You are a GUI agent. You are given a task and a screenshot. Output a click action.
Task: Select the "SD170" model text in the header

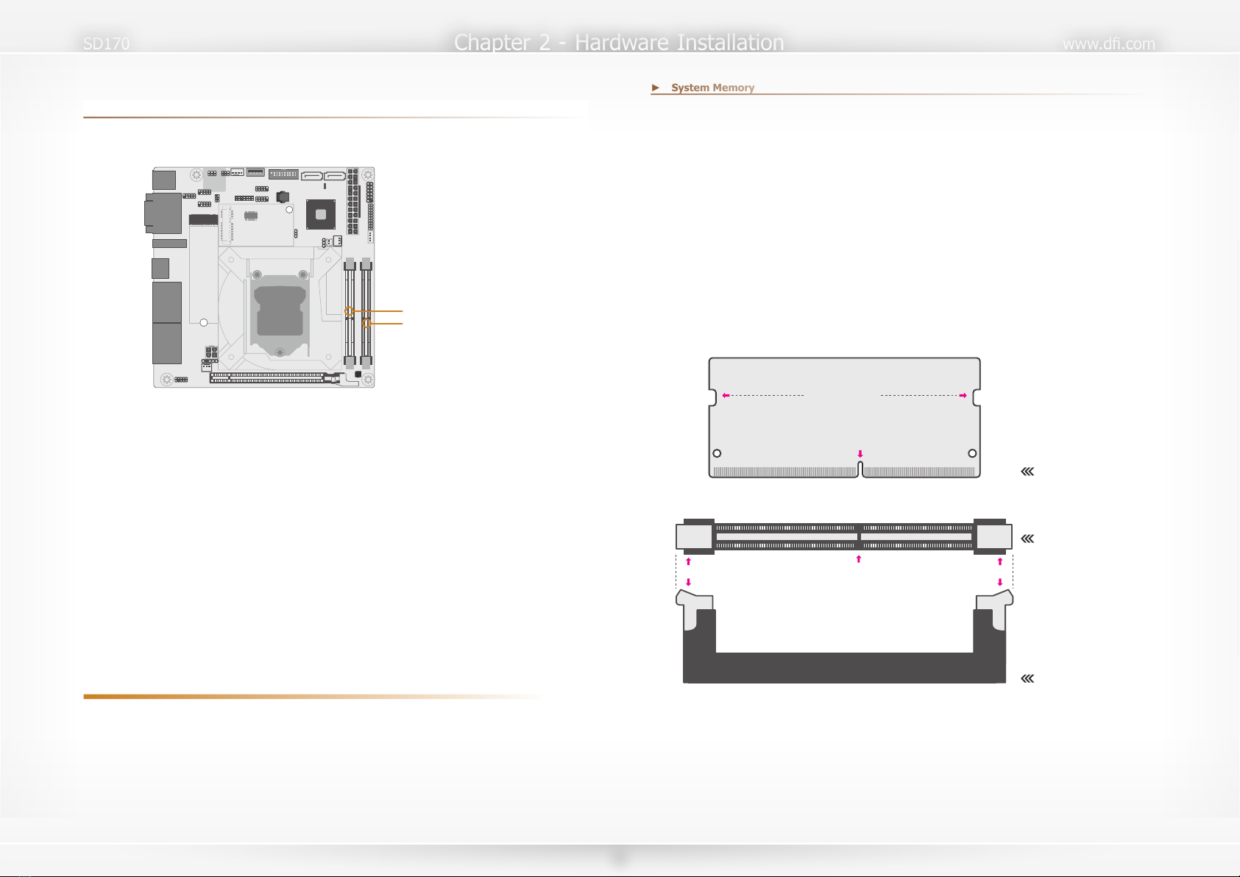[x=106, y=44]
